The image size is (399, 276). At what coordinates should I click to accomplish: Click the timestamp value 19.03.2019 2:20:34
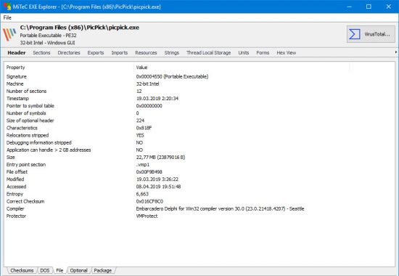(x=157, y=98)
